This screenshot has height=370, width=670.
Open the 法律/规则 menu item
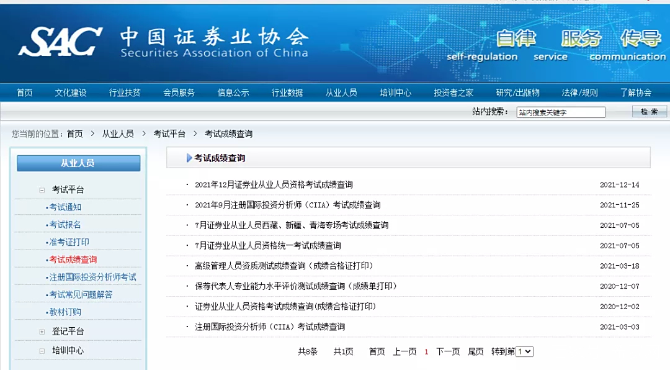pos(579,91)
